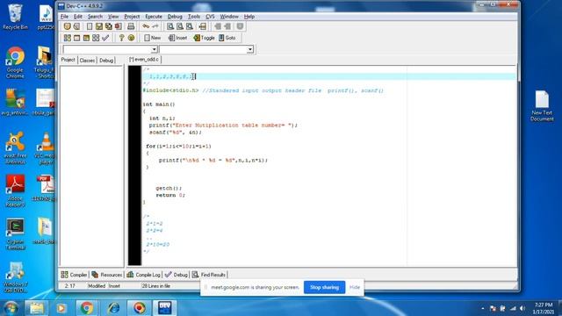The width and height of the screenshot is (562, 316).
Task: Click the Windows Start button
Action: tap(11, 308)
